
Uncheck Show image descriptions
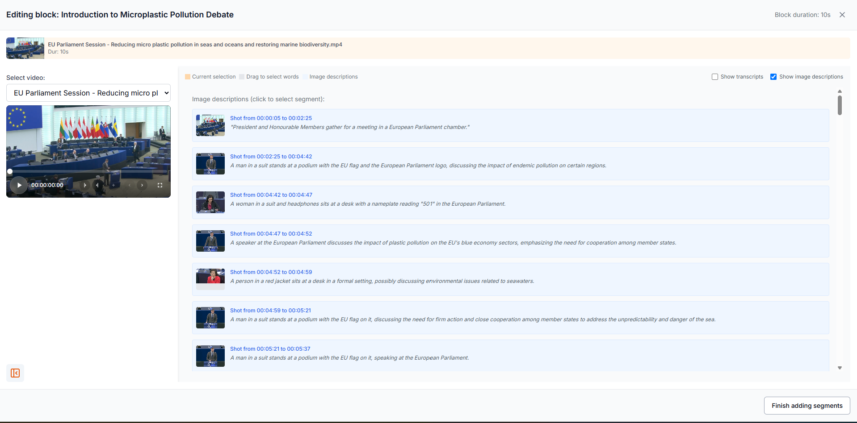click(x=773, y=77)
